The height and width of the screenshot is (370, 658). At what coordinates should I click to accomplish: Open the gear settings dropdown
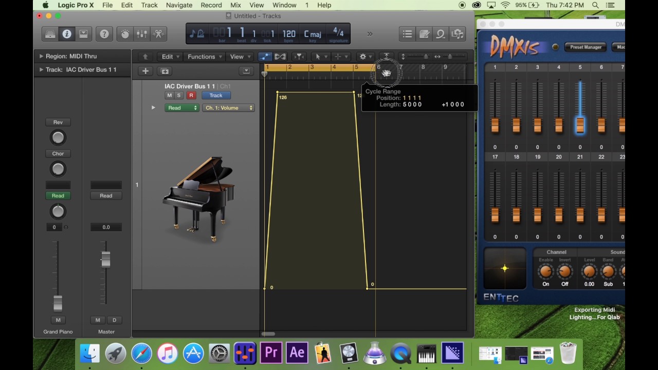365,57
